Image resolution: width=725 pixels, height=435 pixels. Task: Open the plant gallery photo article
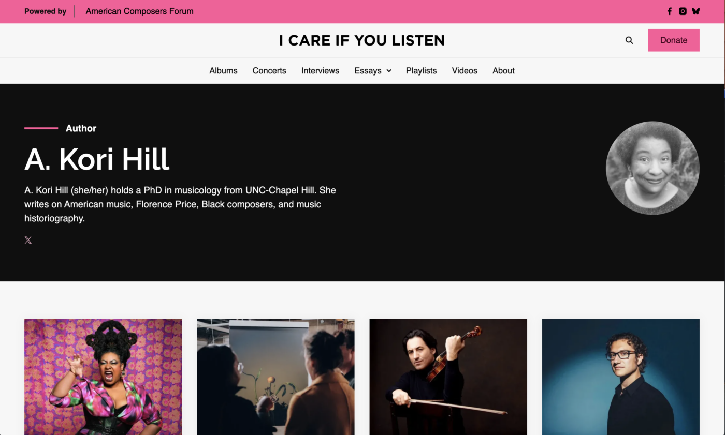275,377
